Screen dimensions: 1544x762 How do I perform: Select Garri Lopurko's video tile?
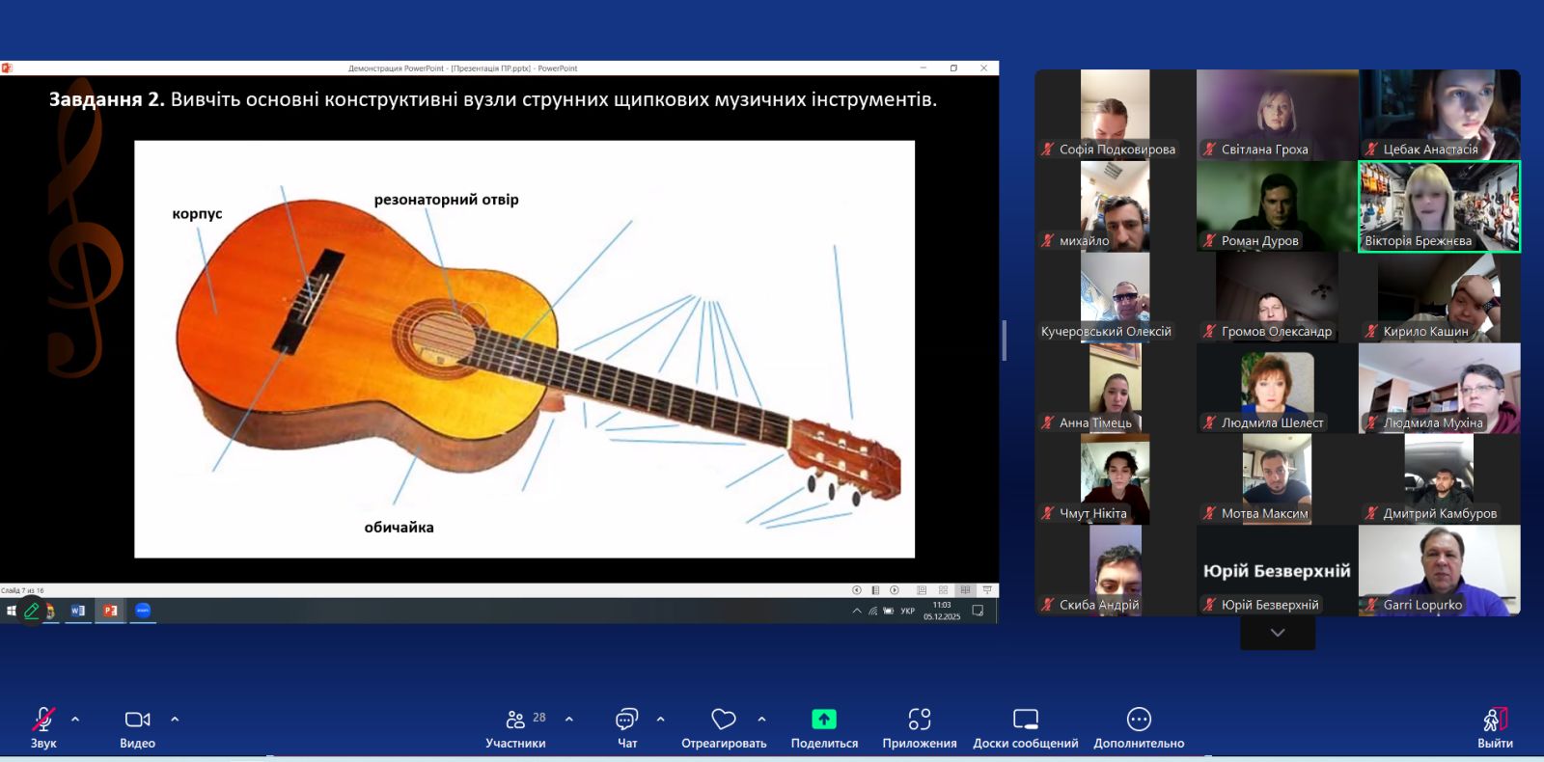pos(1439,570)
